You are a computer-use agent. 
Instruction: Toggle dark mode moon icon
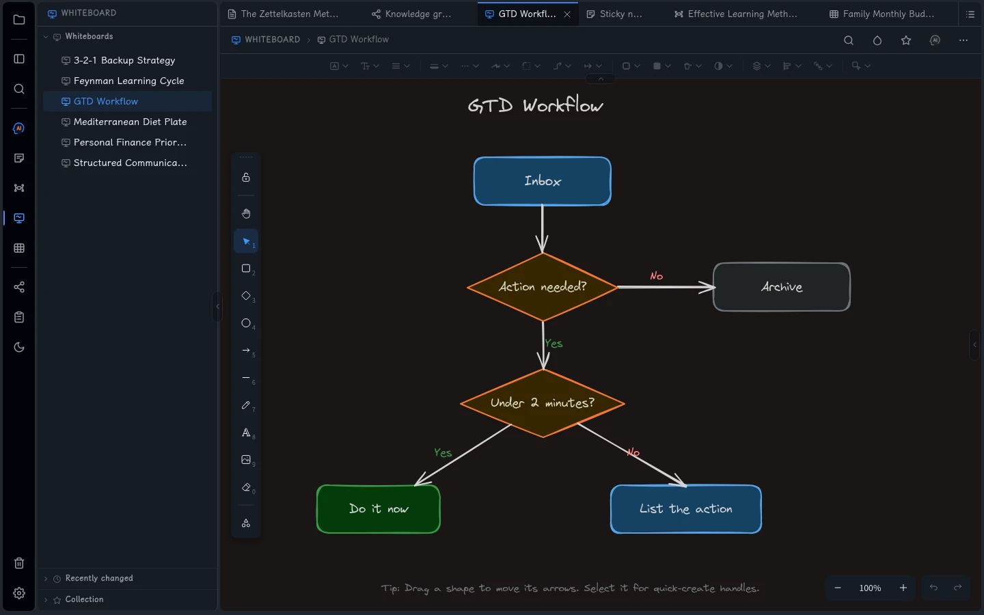tap(19, 347)
